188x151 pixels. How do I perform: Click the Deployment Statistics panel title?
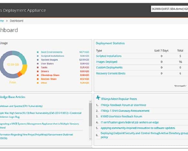(110, 43)
